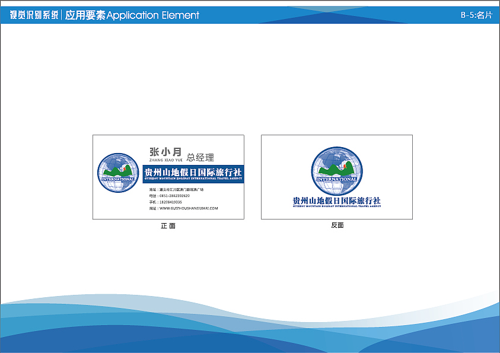Viewport: 500px width, 353px height.
Task: Click the 手机 mobile number 18208419335
Action: (x=165, y=202)
